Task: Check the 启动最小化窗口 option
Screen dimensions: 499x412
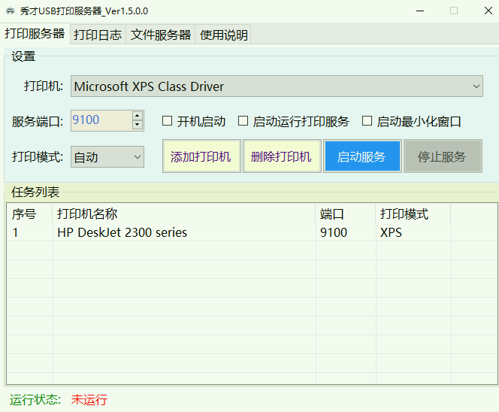Action: coord(367,121)
